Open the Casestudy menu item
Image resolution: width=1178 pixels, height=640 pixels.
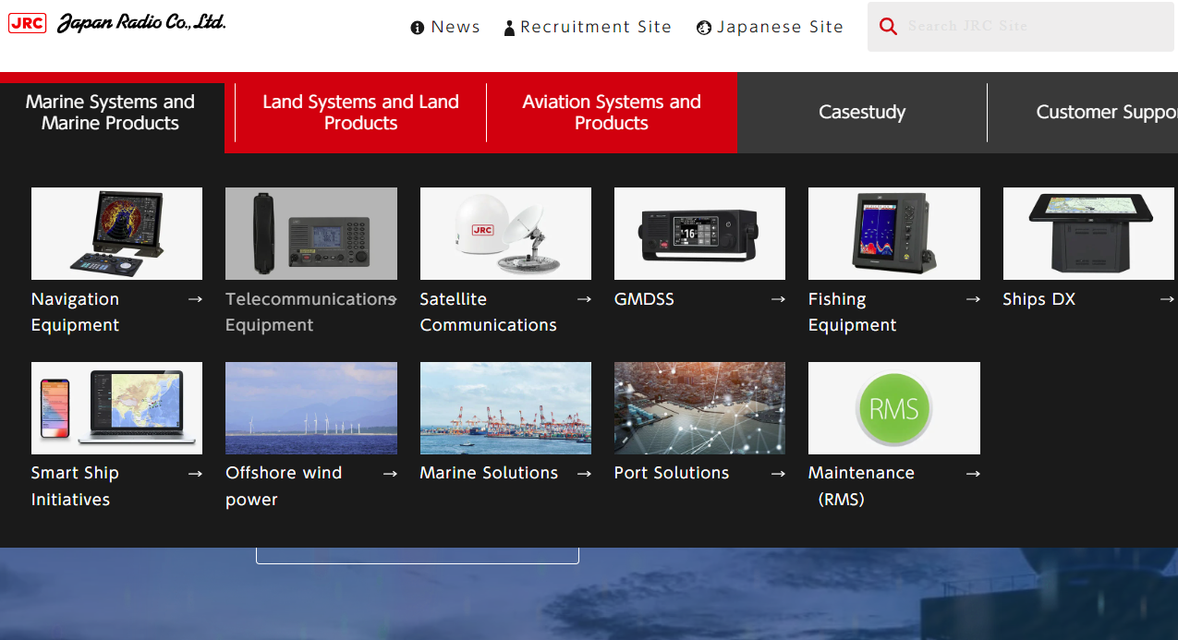862,113
